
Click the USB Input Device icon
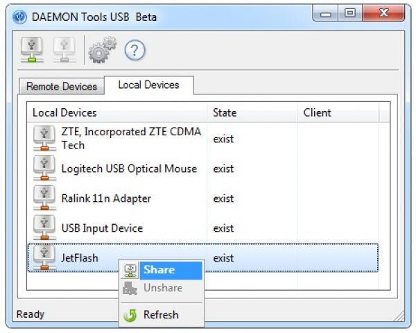[45, 228]
